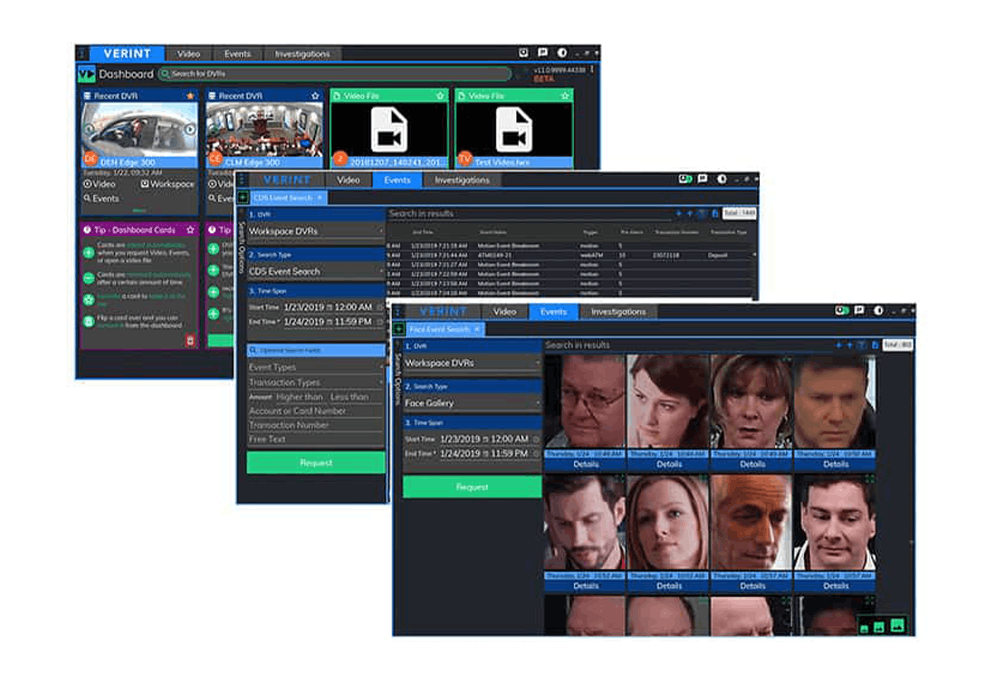This screenshot has height=684, width=994.
Task: Unfavorite the DEN Edge 300 card star
Action: coord(190,96)
